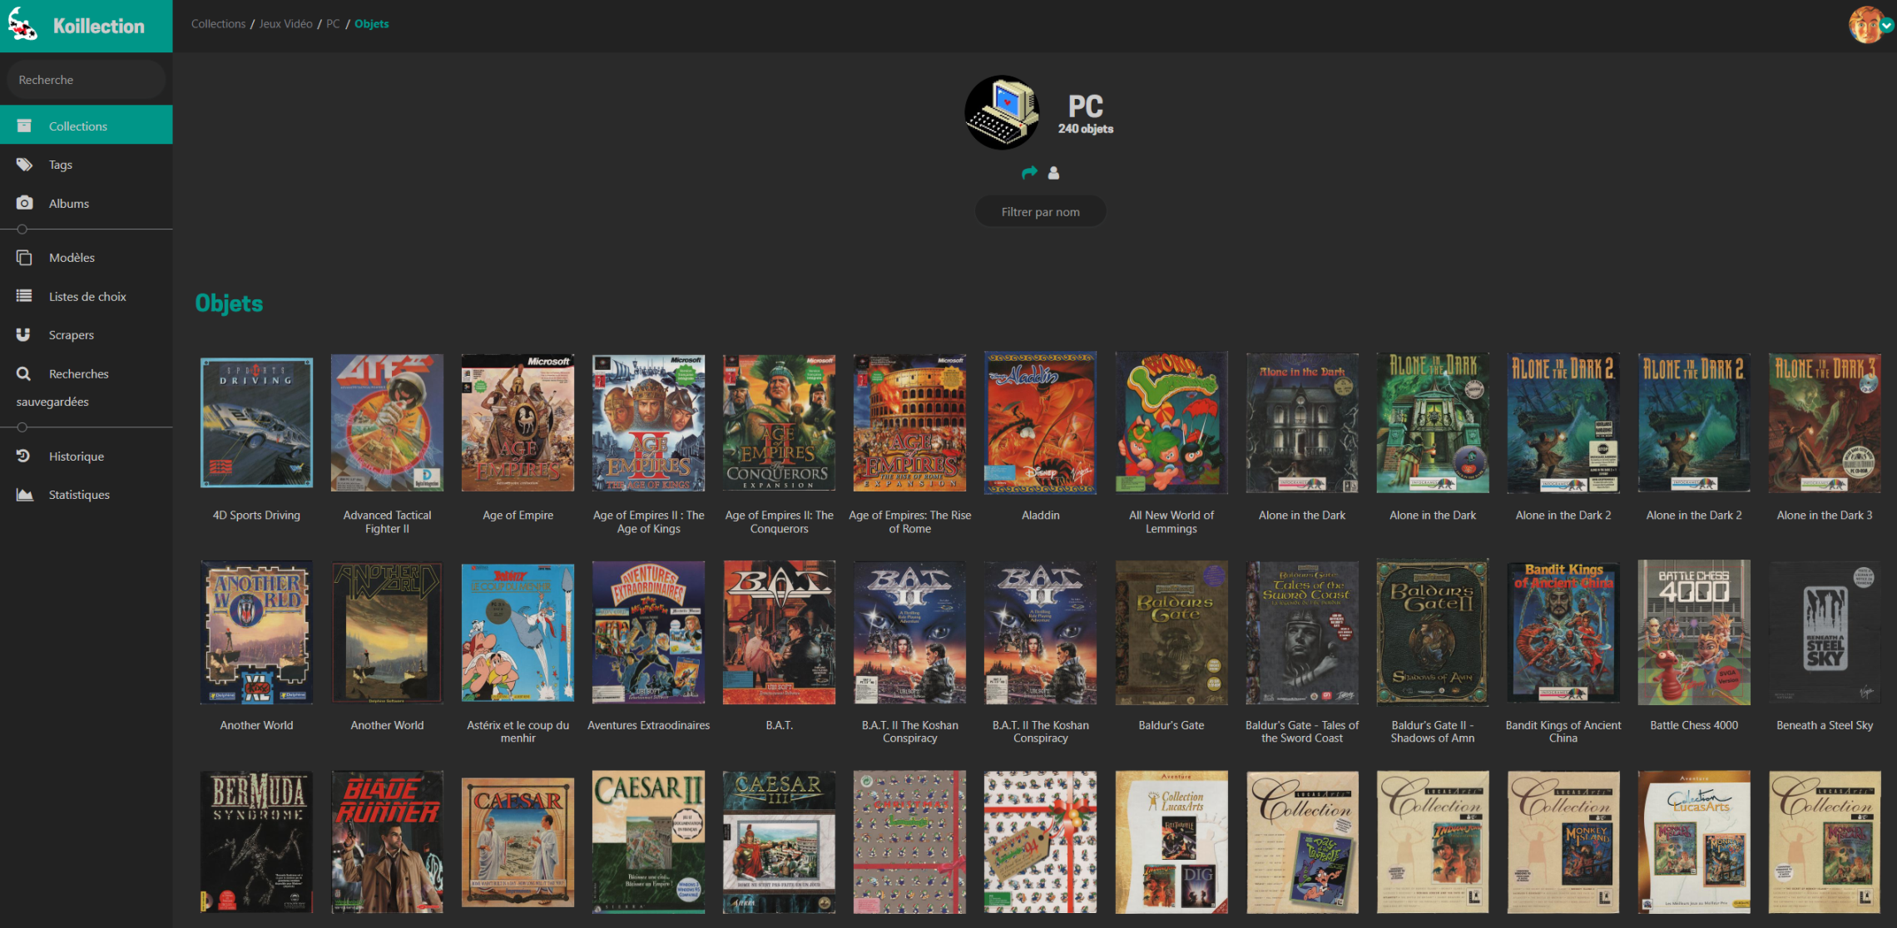Open Age of Empires II Conquerors cover
1897x928 pixels.
[779, 422]
